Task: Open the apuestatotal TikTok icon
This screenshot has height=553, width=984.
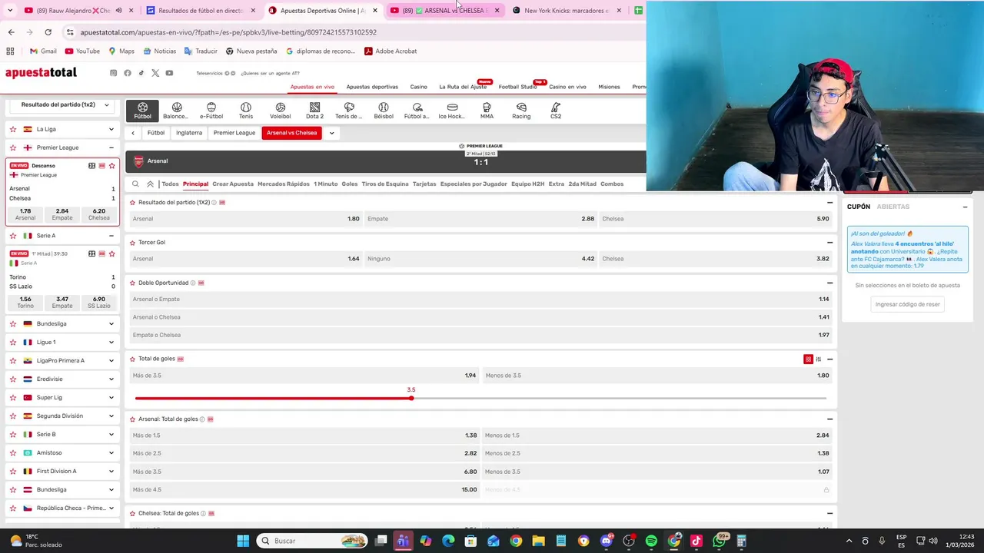Action: [x=141, y=73]
